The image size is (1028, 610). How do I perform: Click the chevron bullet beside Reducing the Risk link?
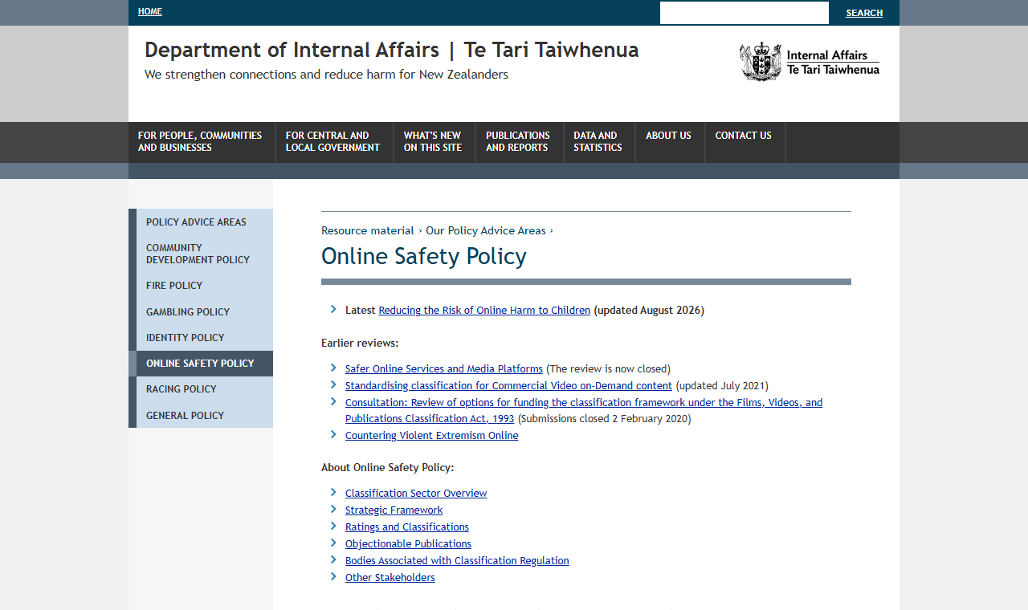coord(333,309)
